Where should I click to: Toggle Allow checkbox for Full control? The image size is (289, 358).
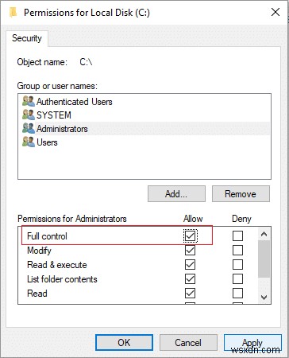190,235
